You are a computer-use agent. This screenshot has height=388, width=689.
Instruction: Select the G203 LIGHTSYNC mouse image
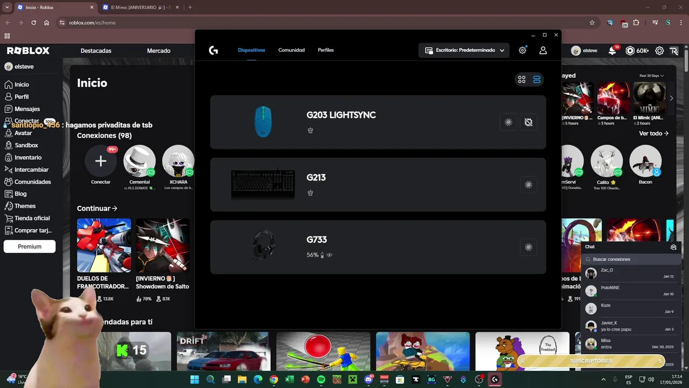[x=263, y=121]
